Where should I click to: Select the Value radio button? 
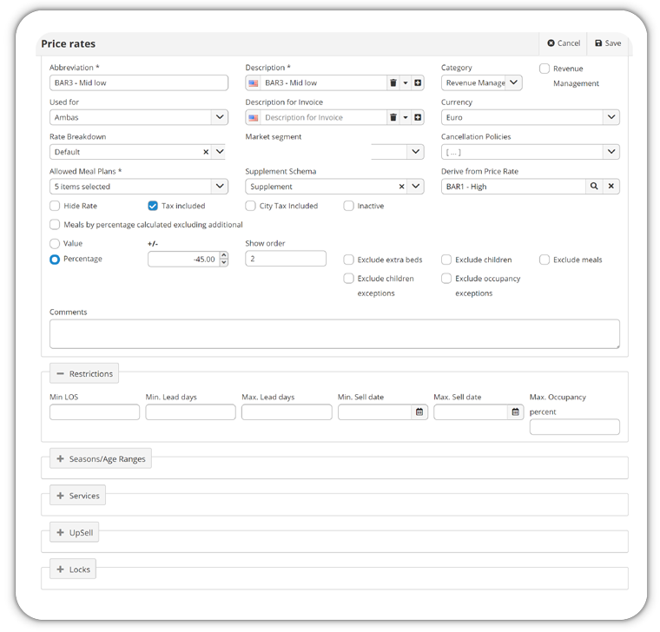[x=55, y=244]
